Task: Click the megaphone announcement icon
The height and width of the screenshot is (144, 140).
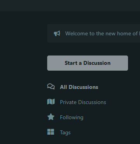Action: tap(57, 33)
